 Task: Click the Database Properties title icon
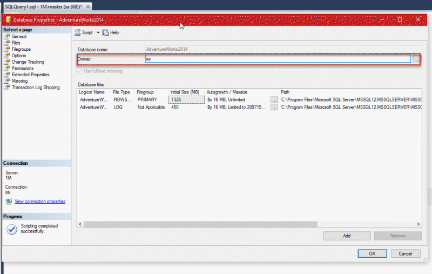tap(8, 19)
